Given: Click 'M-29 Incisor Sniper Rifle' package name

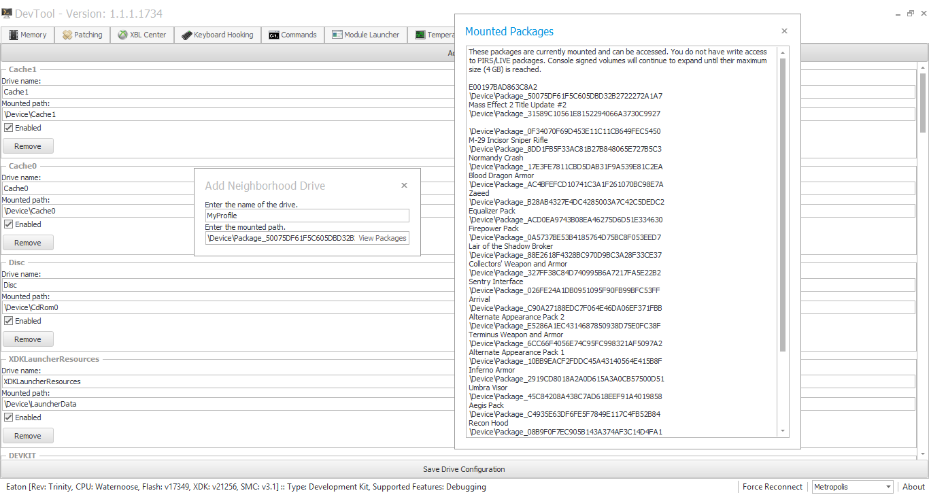Looking at the screenshot, I should (508, 140).
